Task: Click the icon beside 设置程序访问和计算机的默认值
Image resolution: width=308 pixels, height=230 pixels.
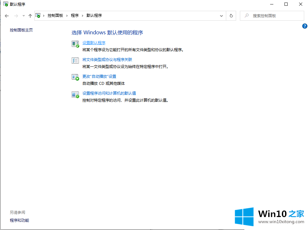Action: click(x=75, y=95)
